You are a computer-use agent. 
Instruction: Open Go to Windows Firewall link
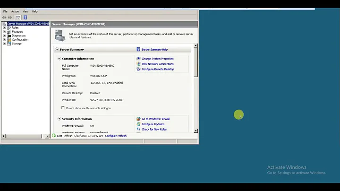pos(156,119)
